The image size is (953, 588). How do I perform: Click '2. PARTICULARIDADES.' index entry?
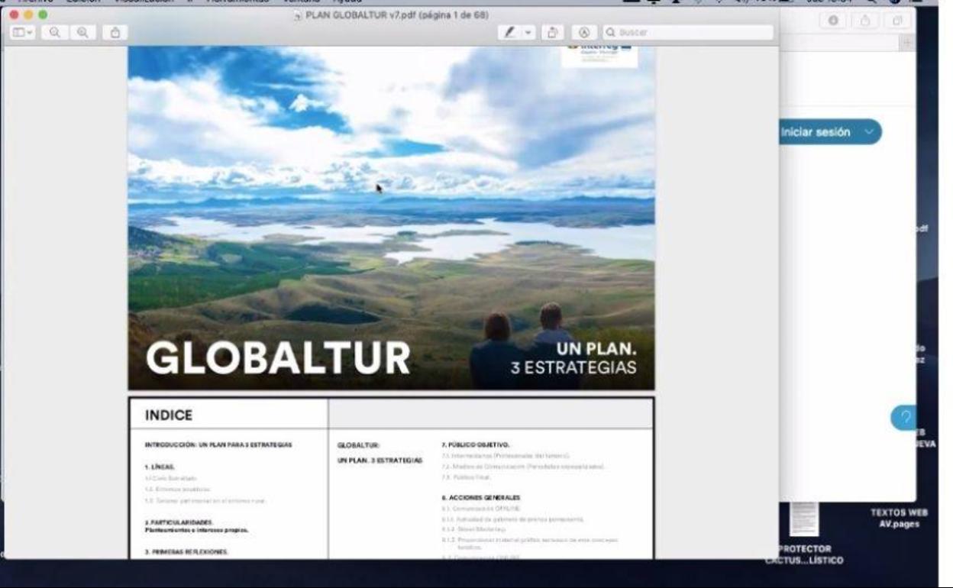tap(179, 522)
